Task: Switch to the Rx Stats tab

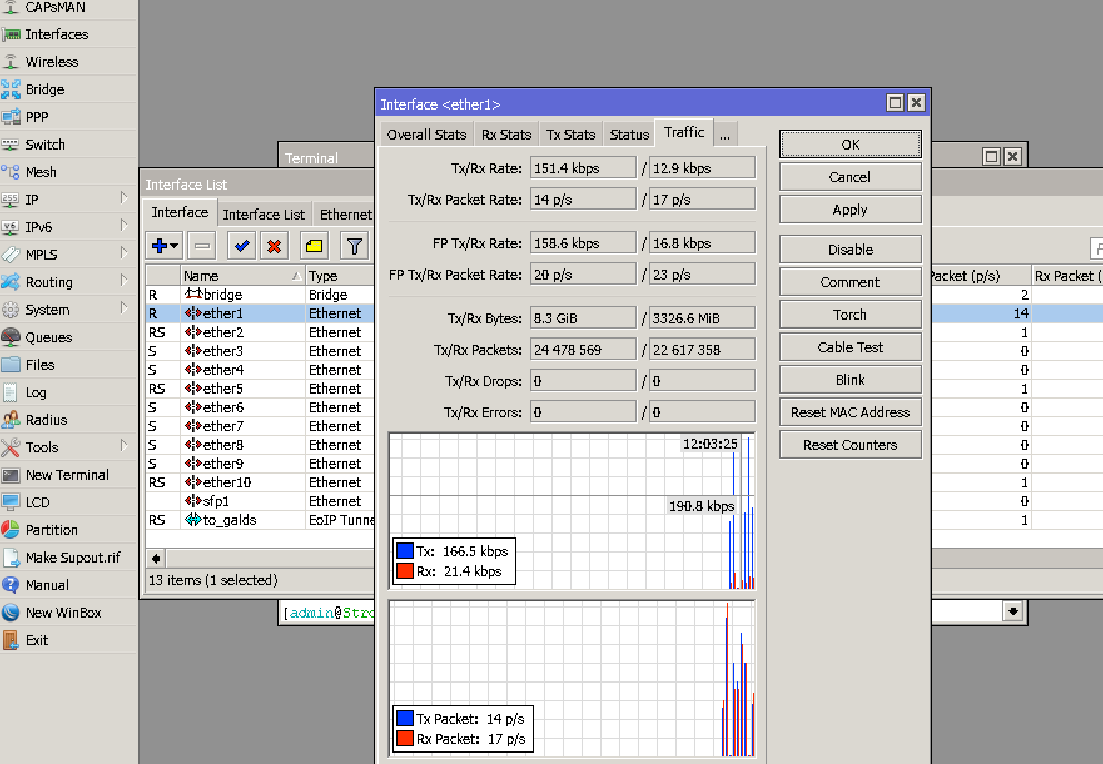Action: coord(506,135)
